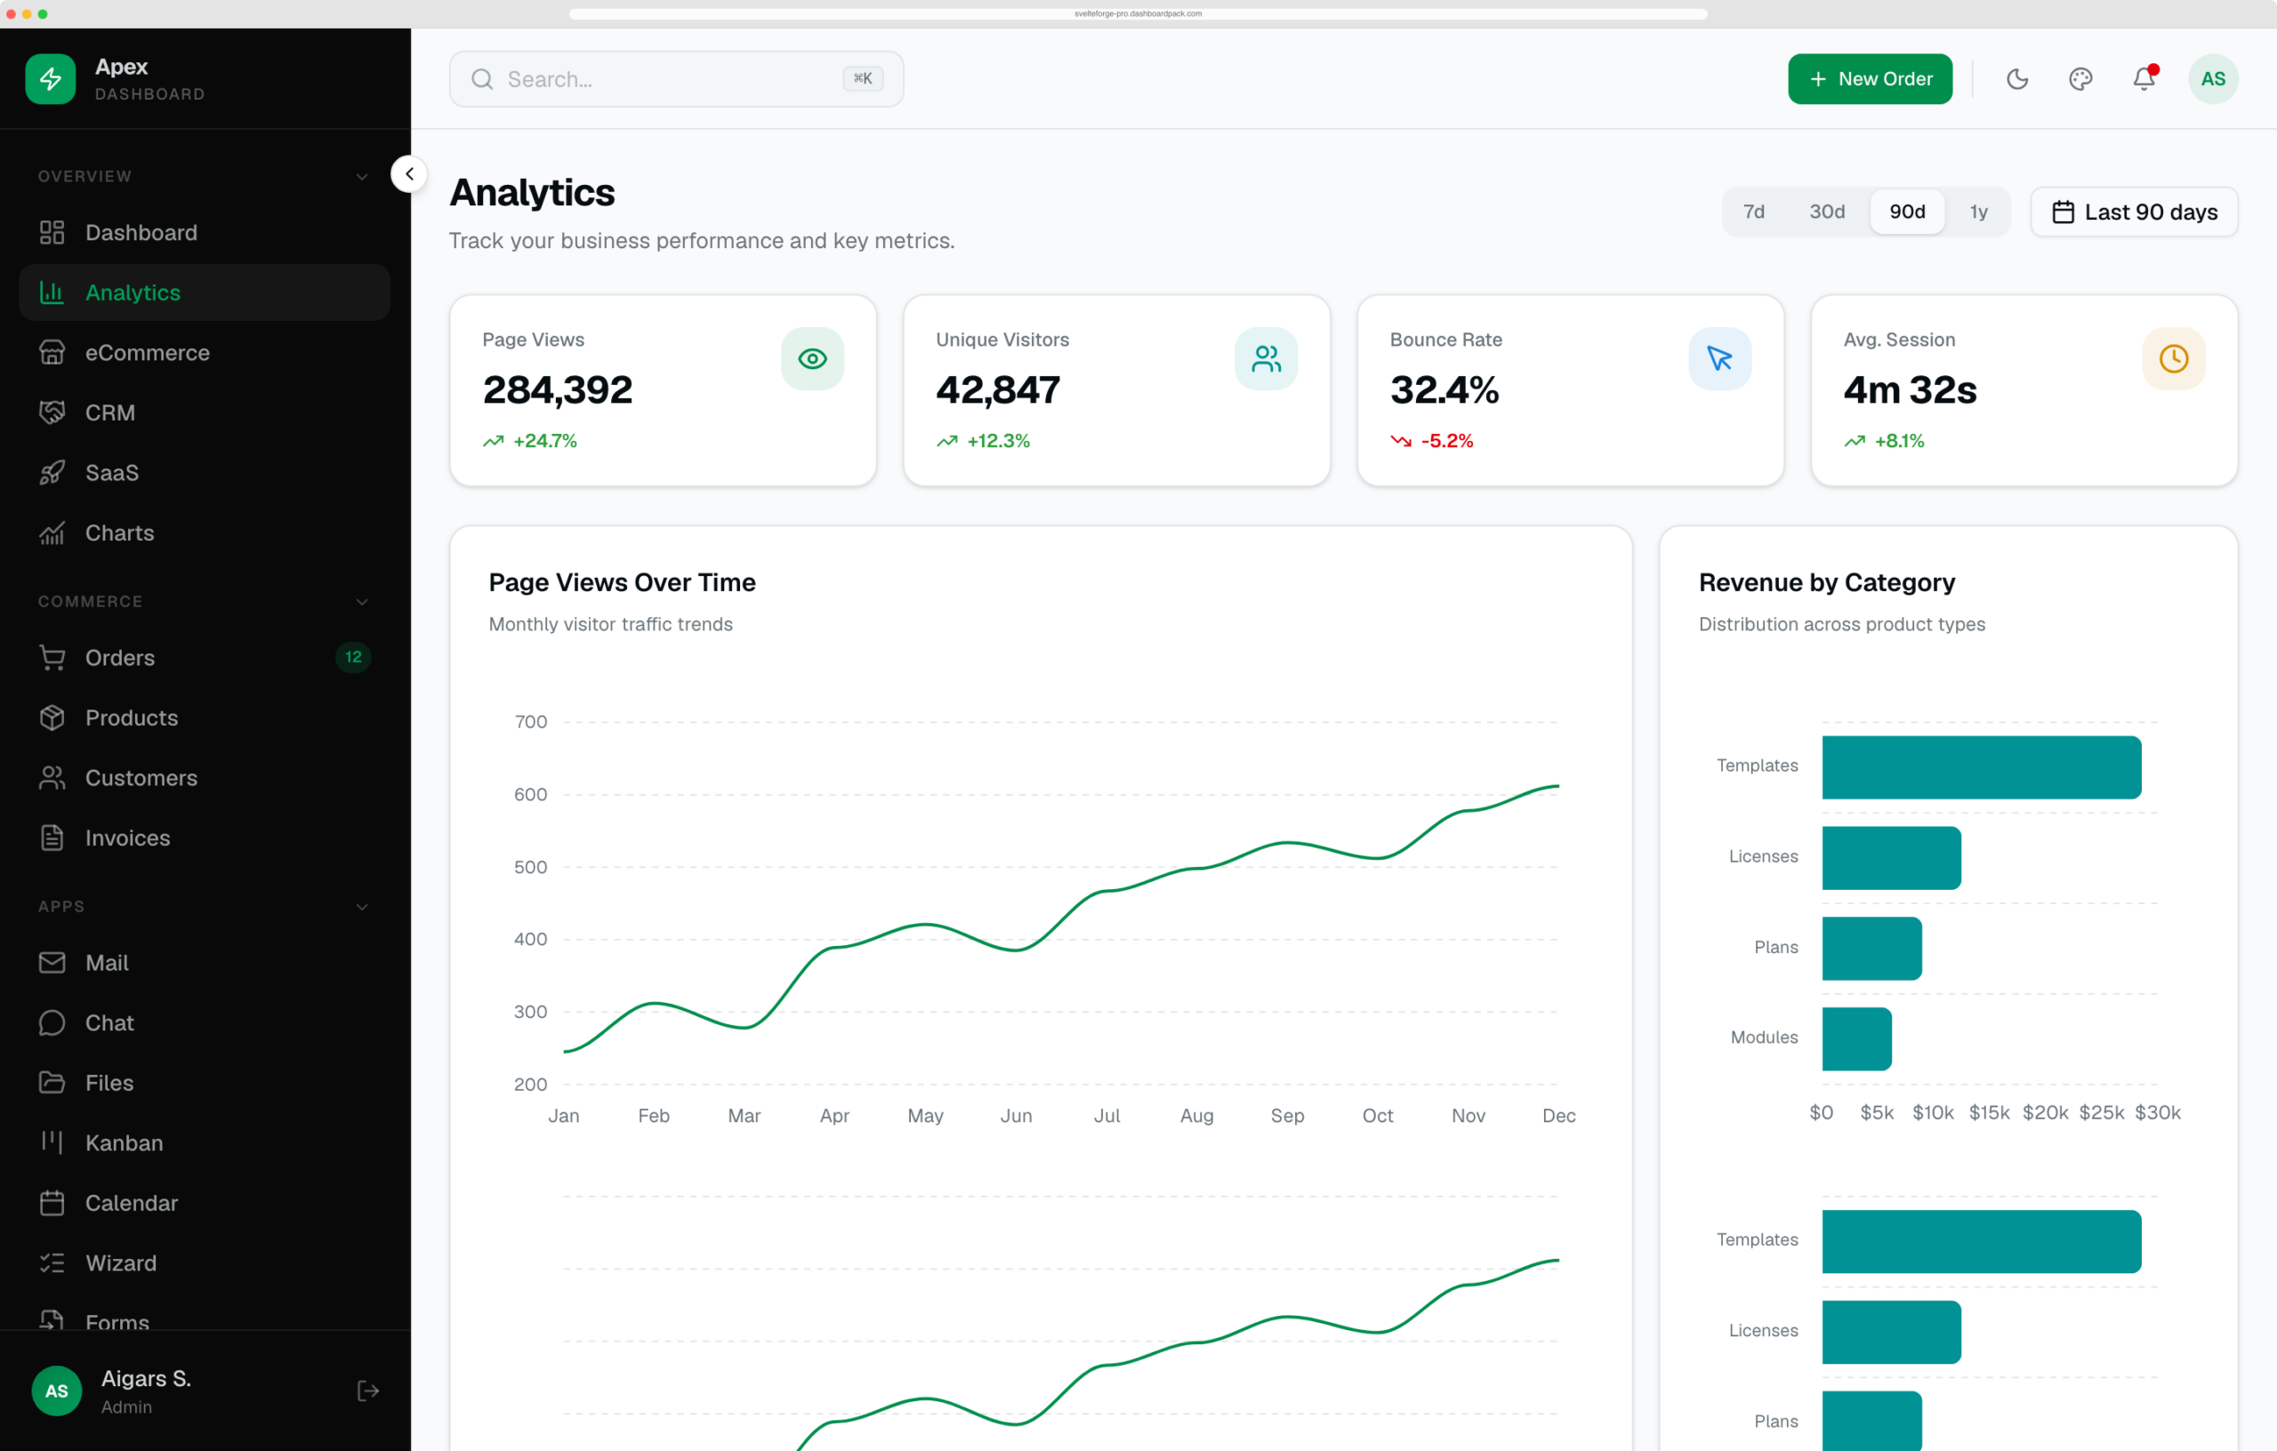Click the 4m 32s session value

click(1909, 389)
